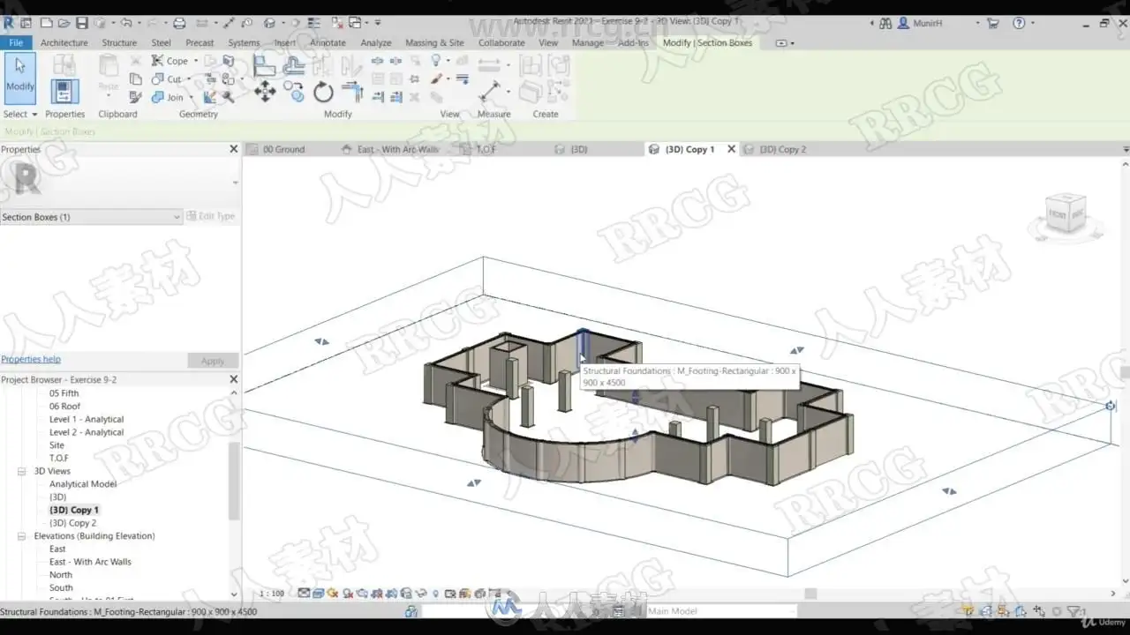Viewport: 1130px width, 635px height.
Task: Select the Modify arrow tool
Action: [x=20, y=78]
